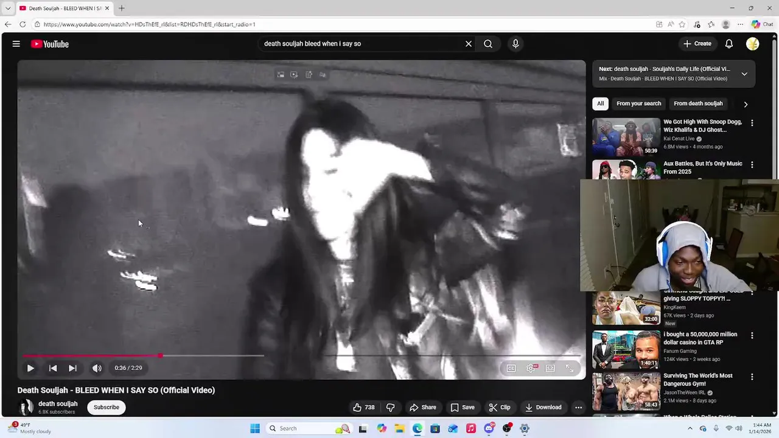Open Edge settings and more menu
Viewport: 779px width, 438px height.
[740, 24]
